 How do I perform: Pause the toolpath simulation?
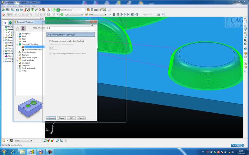[x=114, y=15]
